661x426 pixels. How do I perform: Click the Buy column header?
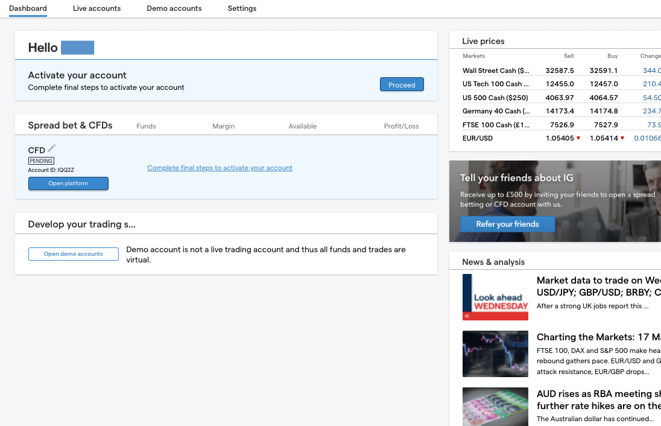613,56
